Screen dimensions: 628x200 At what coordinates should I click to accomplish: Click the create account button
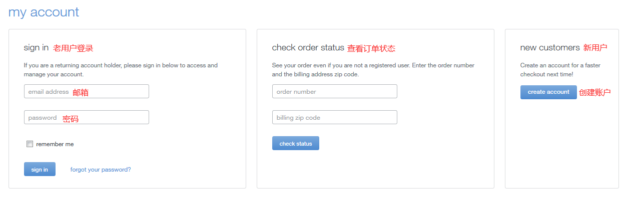(x=548, y=92)
